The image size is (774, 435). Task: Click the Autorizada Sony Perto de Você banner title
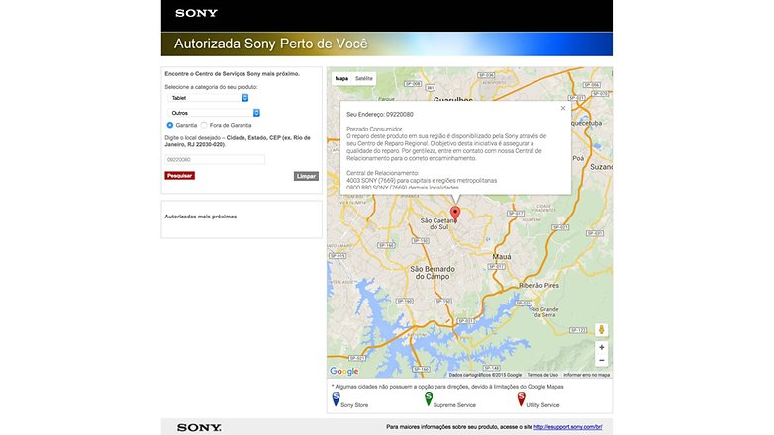(270, 43)
